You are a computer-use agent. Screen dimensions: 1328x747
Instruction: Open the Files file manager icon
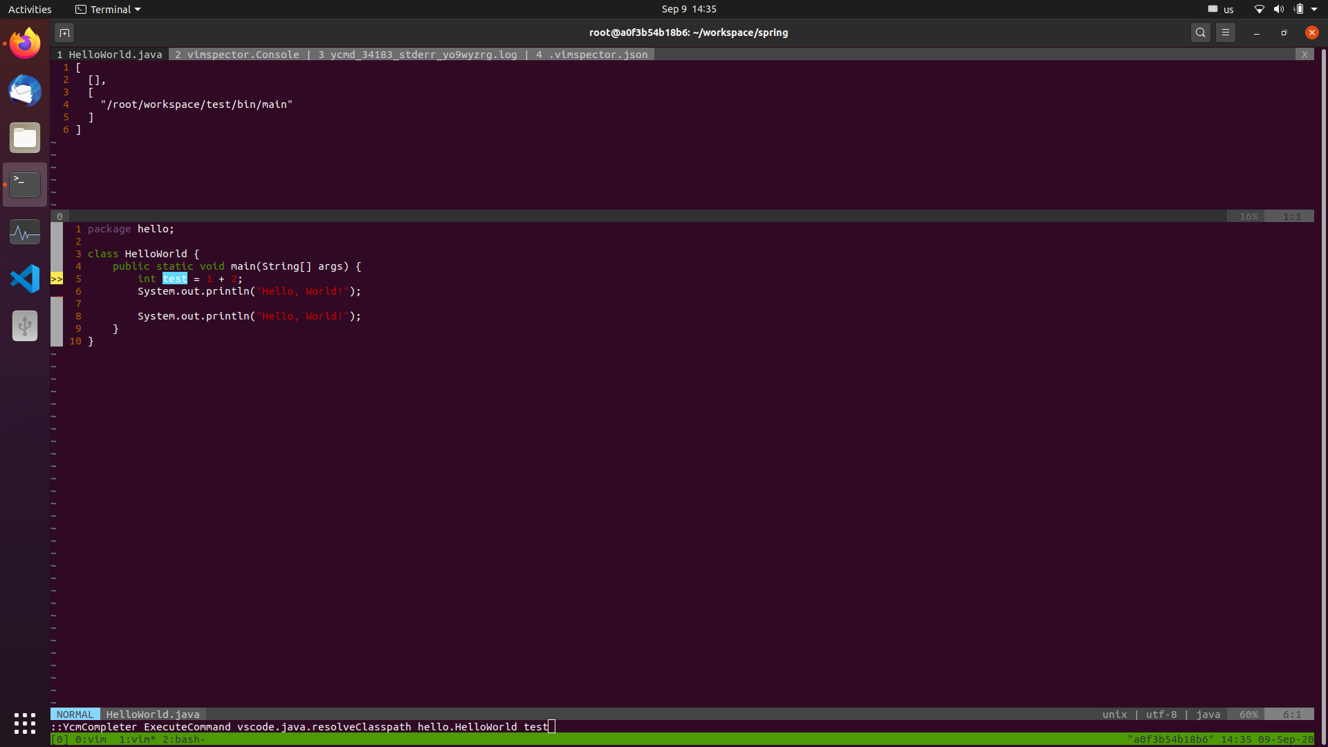24,137
